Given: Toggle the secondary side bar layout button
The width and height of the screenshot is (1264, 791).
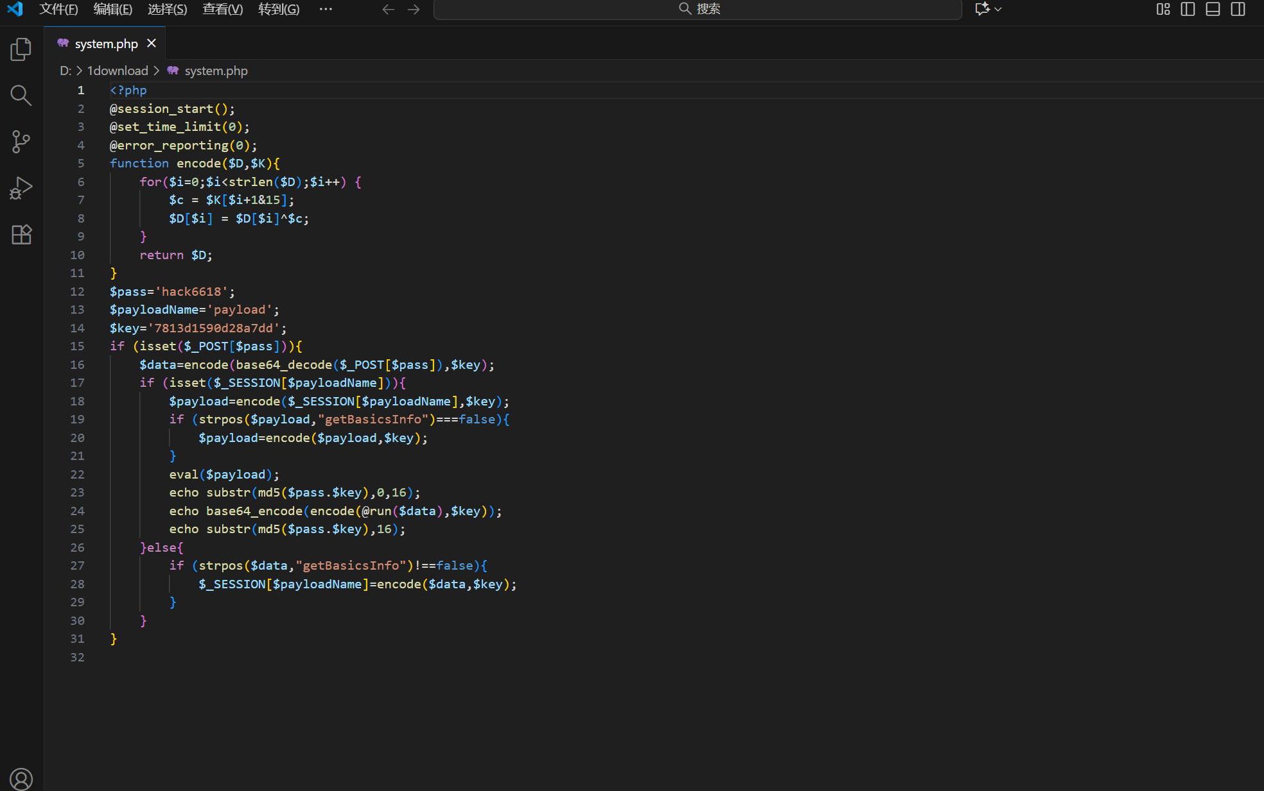Looking at the screenshot, I should (1238, 9).
